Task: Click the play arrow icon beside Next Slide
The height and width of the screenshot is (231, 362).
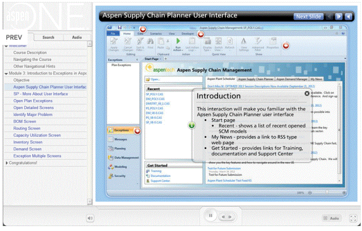Action: coord(338,17)
